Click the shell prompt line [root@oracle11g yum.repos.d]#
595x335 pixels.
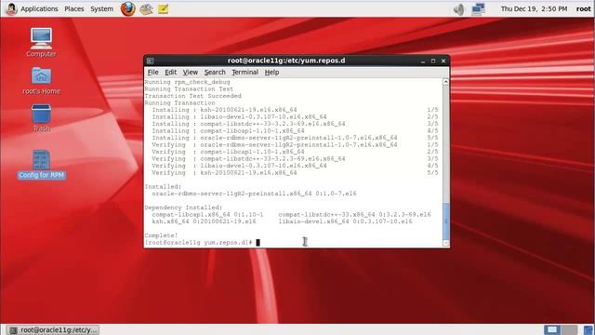[198, 242]
